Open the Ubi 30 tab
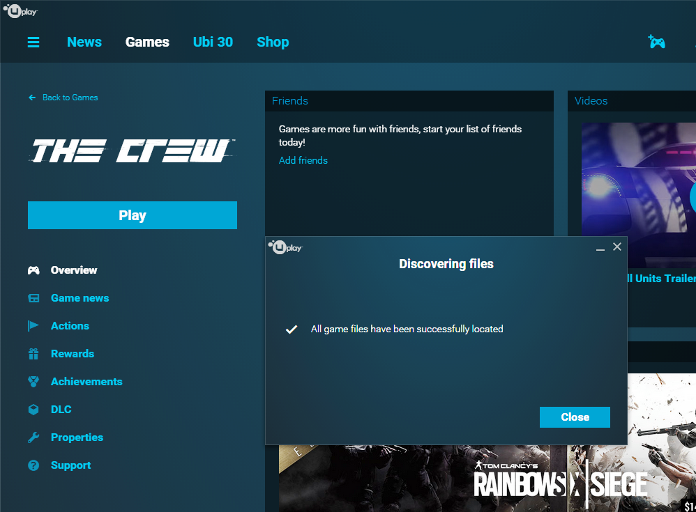The height and width of the screenshot is (512, 696). pos(213,42)
